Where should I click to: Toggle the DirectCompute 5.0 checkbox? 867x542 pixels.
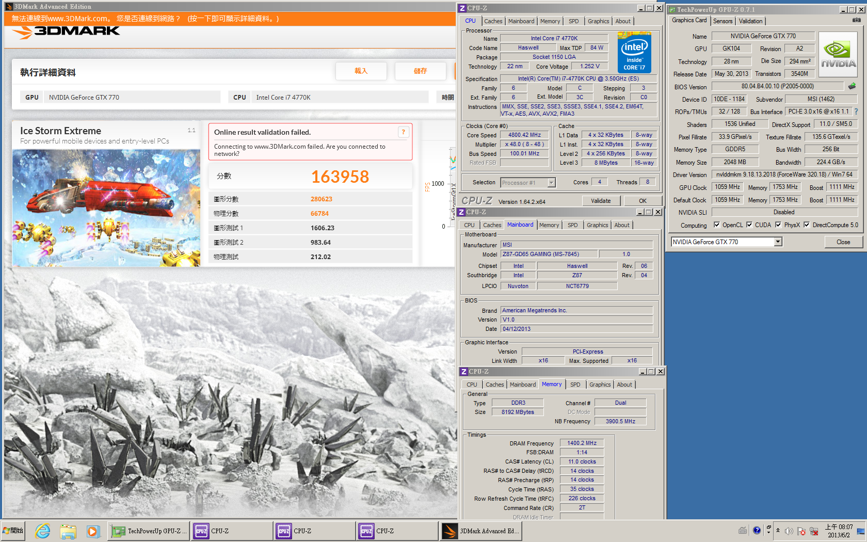point(806,225)
